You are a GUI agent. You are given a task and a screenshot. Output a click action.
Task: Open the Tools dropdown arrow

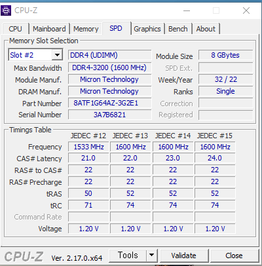(x=152, y=256)
